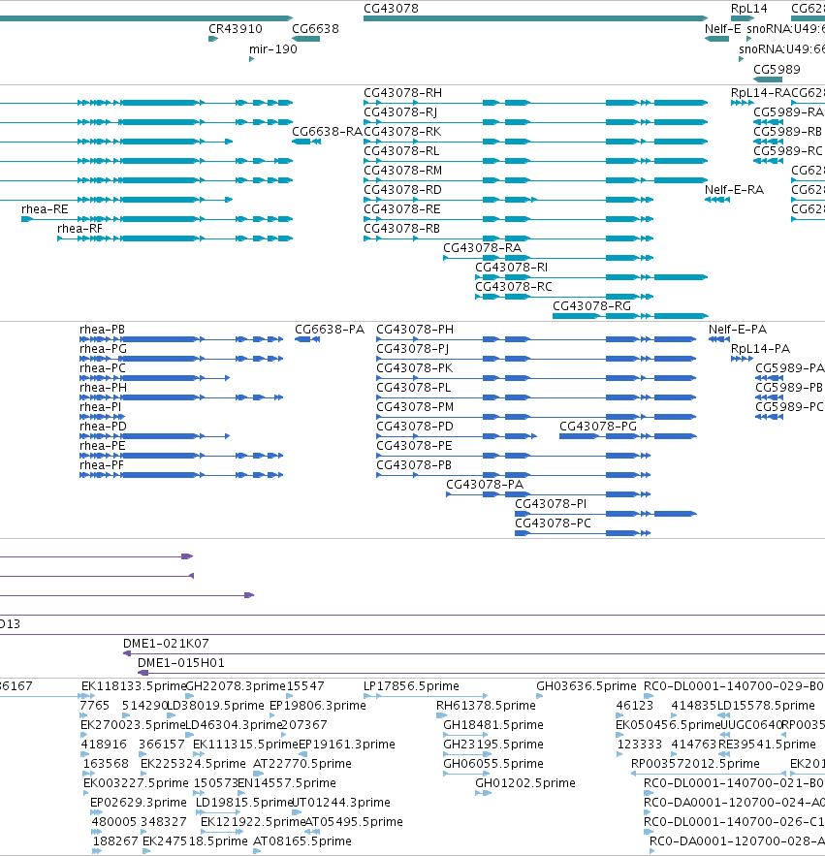This screenshot has height=856, width=825.
Task: Click transcript CG43078-RD
Action: pos(402,190)
